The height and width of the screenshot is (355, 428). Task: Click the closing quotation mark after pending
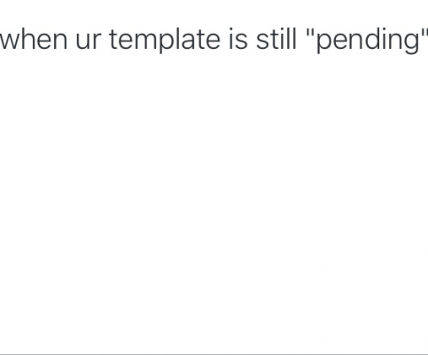pyautogui.click(x=424, y=32)
